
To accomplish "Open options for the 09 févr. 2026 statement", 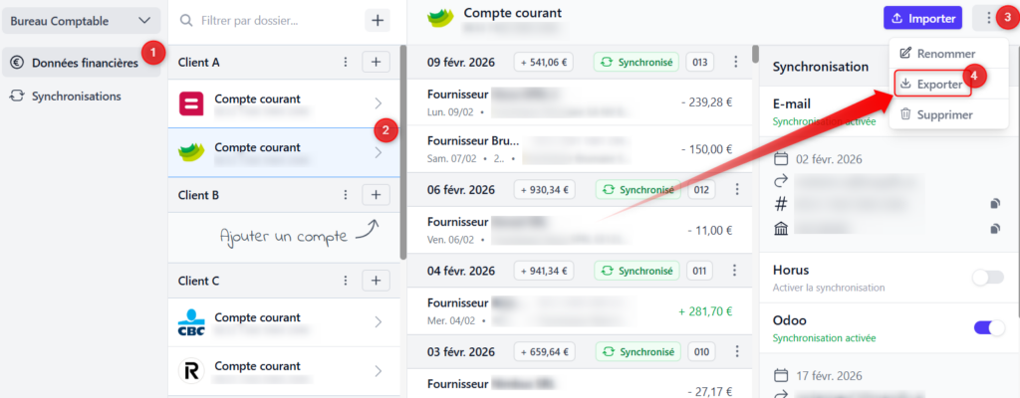I will tap(736, 63).
